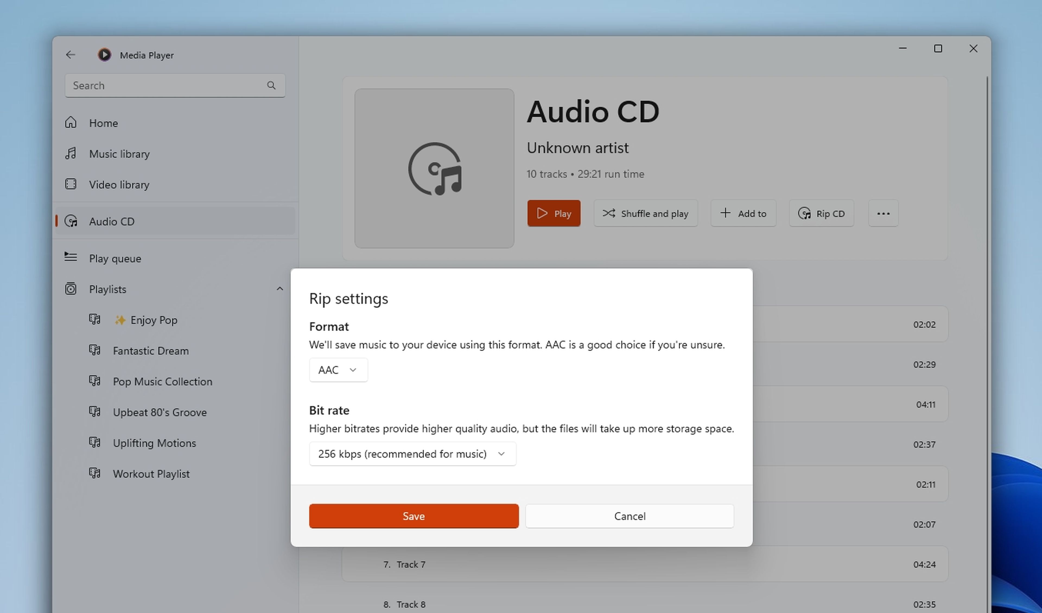Click the Music library icon

pos(71,153)
